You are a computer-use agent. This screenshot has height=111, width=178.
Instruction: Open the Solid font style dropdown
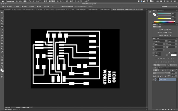click(172, 41)
